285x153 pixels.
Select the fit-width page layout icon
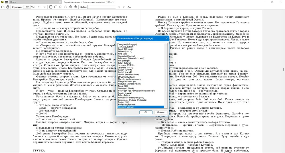tap(51, 7)
